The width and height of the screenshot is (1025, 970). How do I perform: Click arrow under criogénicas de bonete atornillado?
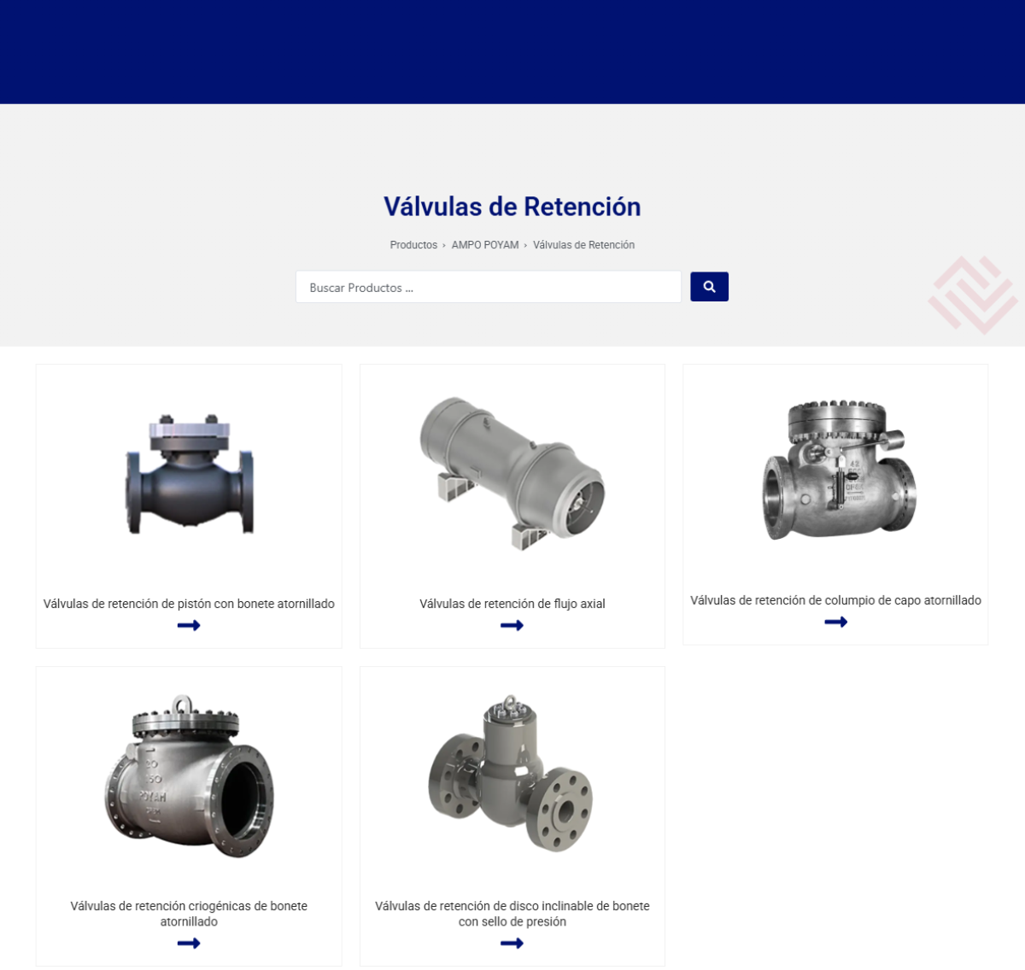tap(189, 944)
